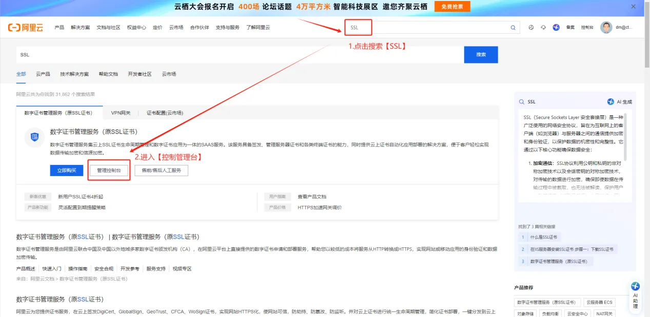
Task: Click the main SSL search input field
Action: (x=240, y=55)
